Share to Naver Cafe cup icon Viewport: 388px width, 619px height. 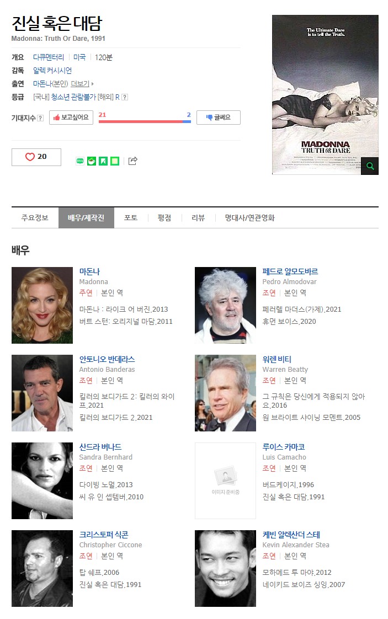pyautogui.click(x=92, y=161)
